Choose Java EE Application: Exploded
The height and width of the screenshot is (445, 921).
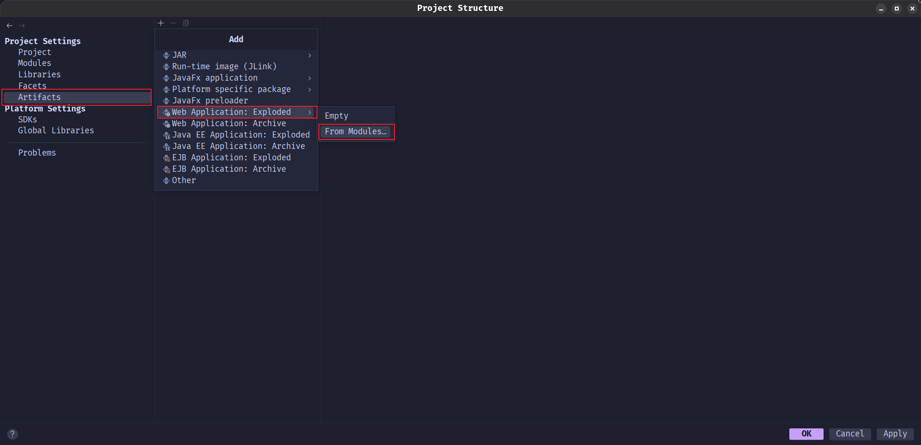coord(240,135)
